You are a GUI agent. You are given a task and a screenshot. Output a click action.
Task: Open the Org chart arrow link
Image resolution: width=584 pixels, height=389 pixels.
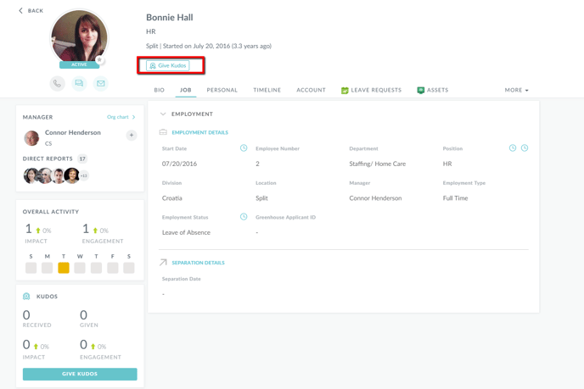tap(121, 117)
